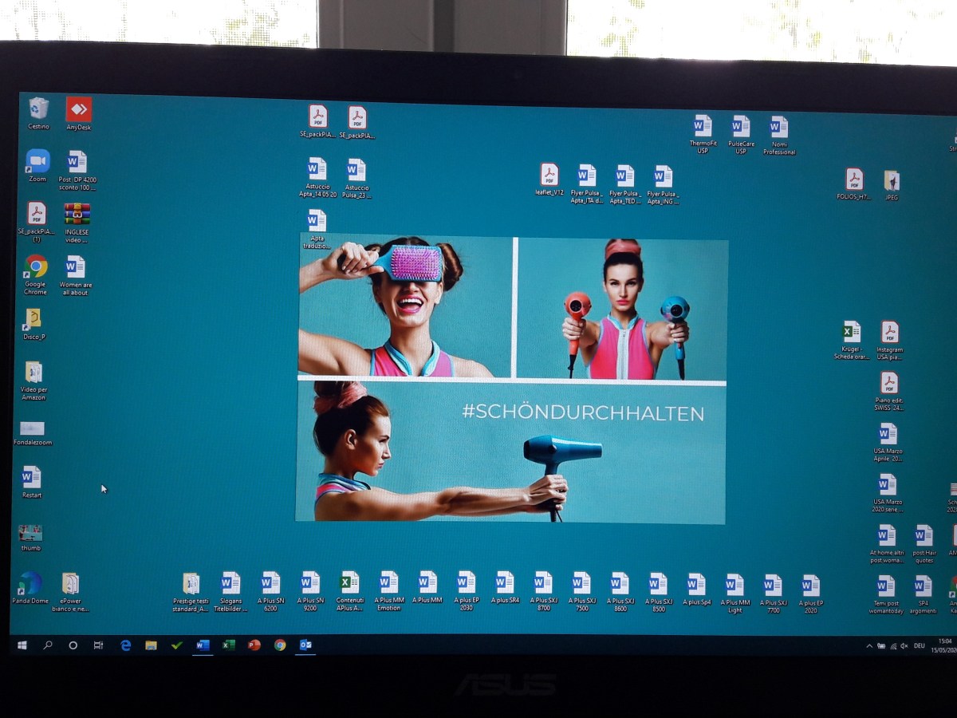Open the A plus SR4 Word document
This screenshot has height=718, width=957.
click(505, 583)
